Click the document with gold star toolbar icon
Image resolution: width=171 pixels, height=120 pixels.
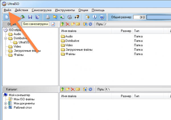pyautogui.click(x=87, y=17)
